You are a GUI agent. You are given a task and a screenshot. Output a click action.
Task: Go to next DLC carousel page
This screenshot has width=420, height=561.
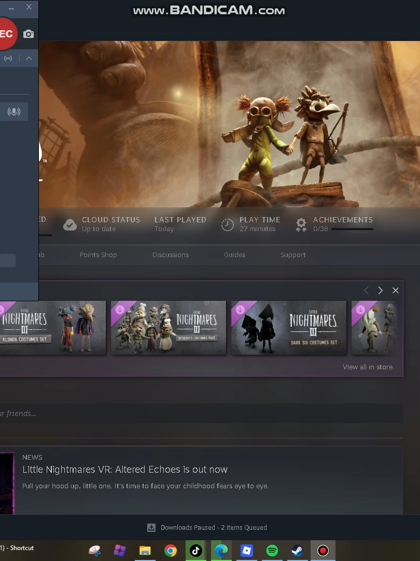coord(381,290)
